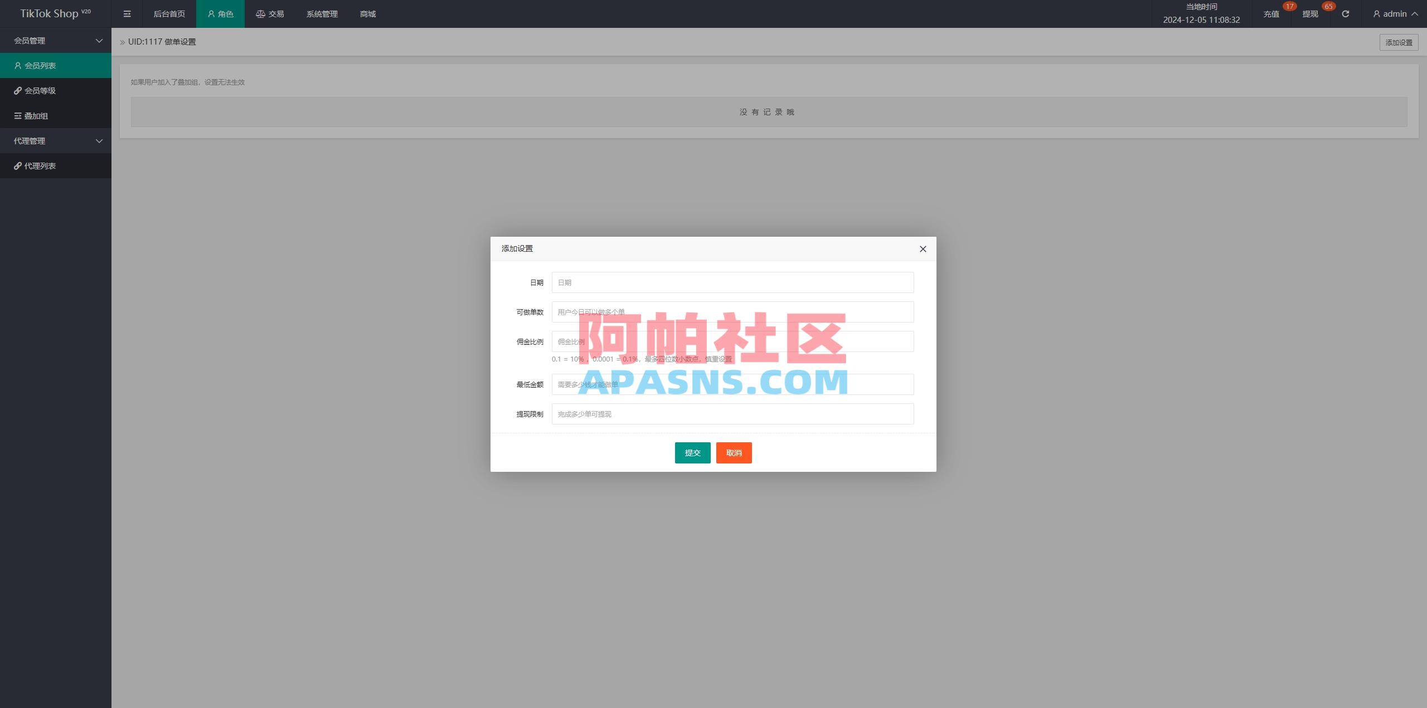Open the 系统管理 menu item
The height and width of the screenshot is (708, 1427).
321,13
